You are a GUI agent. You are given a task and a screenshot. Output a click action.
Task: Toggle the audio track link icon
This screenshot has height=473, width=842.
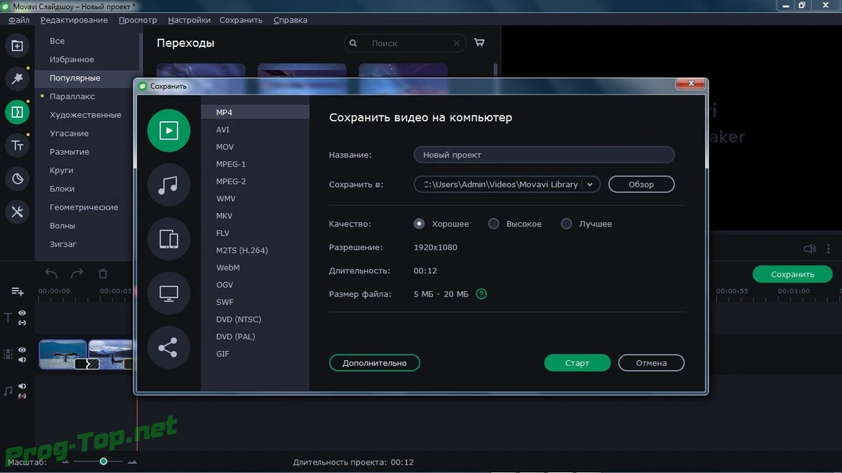click(x=22, y=396)
